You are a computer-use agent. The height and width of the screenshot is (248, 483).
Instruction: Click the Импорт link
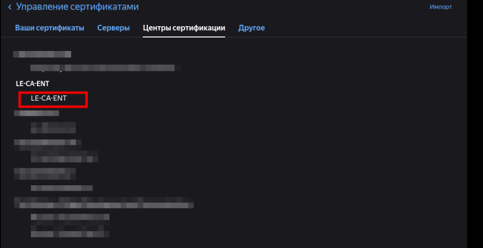point(441,7)
